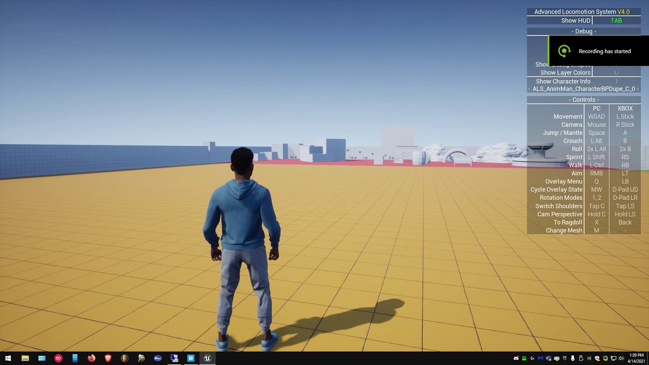Open the taskbar clock showing 1:39 PM
This screenshot has height=365, width=649.
[x=636, y=358]
